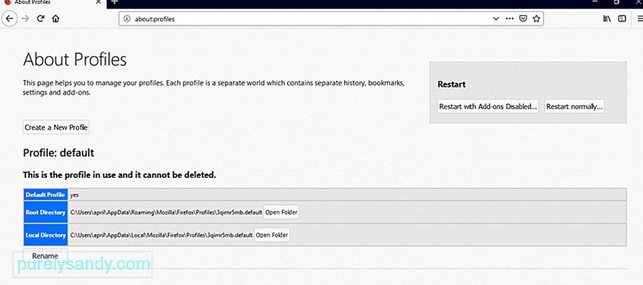
Task: Open the address bar history dropdown
Action: 495,19
